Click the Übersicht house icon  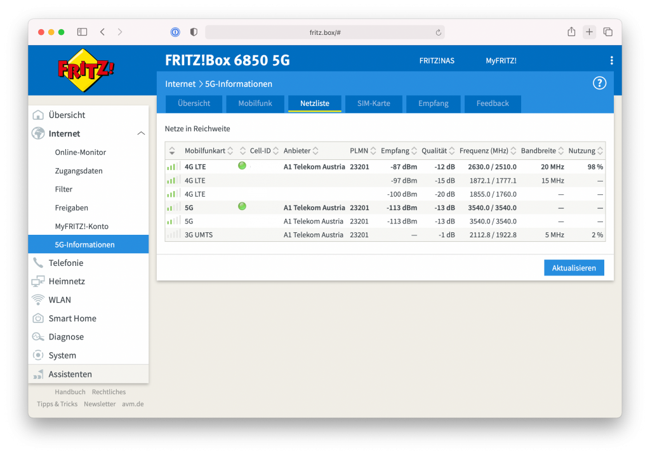coord(38,115)
